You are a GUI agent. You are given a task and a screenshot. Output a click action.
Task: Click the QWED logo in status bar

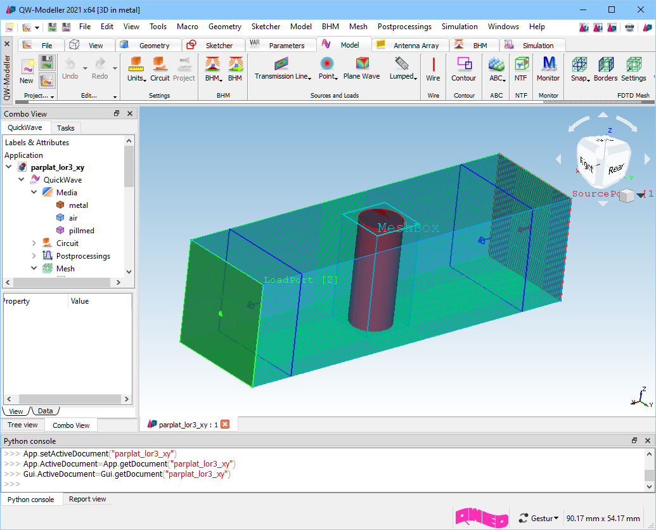[x=482, y=518]
